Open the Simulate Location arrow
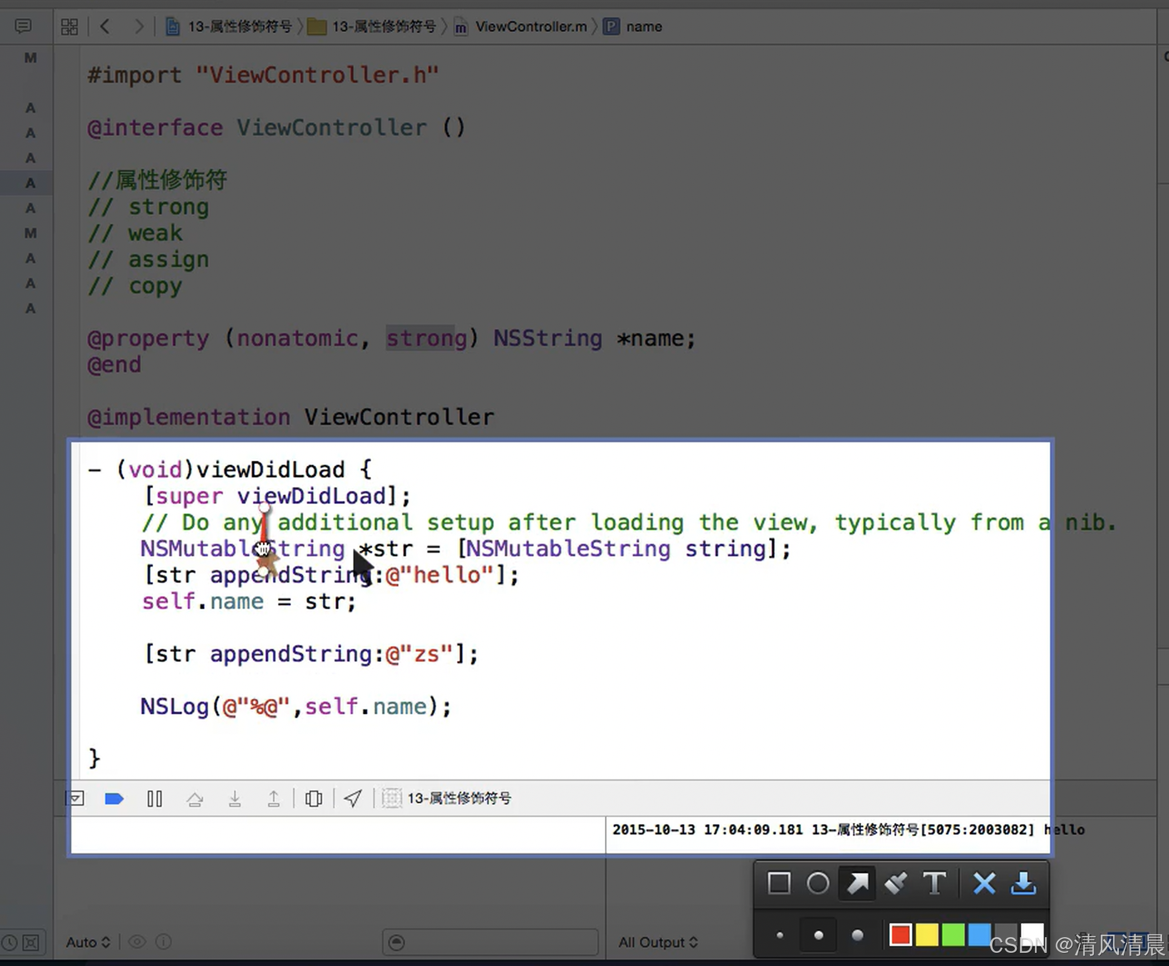 353,798
